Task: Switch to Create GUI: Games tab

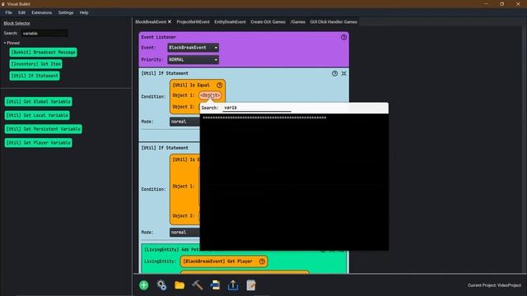Action: 268,22
